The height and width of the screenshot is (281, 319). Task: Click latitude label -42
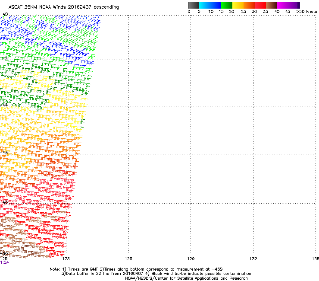[x=4, y=58]
